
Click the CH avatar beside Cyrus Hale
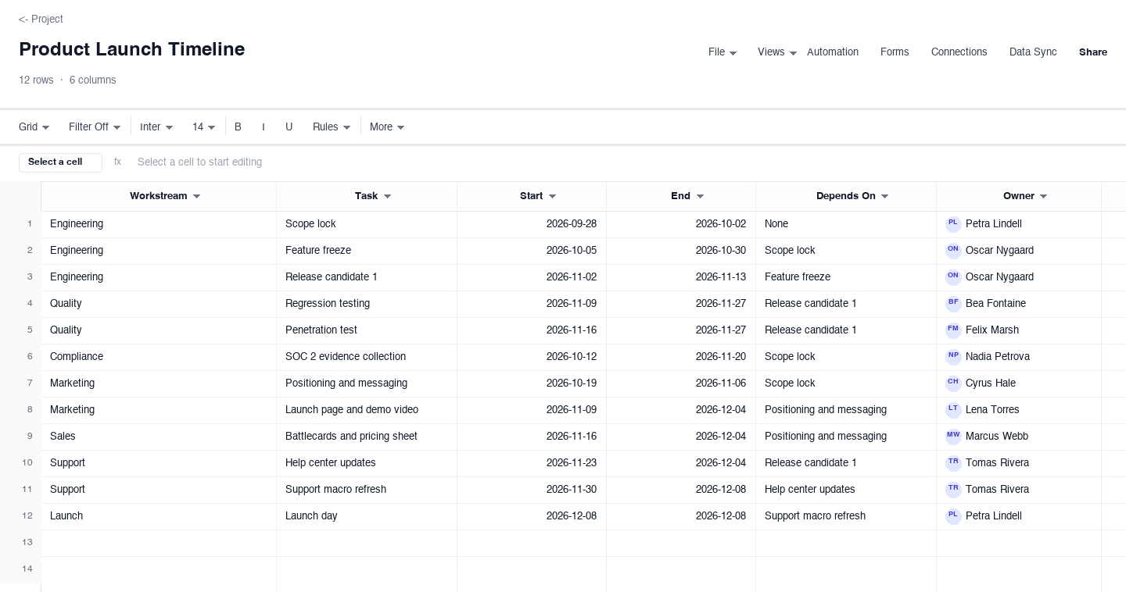point(953,383)
